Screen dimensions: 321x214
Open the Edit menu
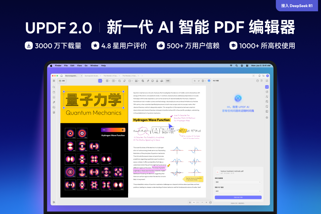pyautogui.click(x=72, y=66)
